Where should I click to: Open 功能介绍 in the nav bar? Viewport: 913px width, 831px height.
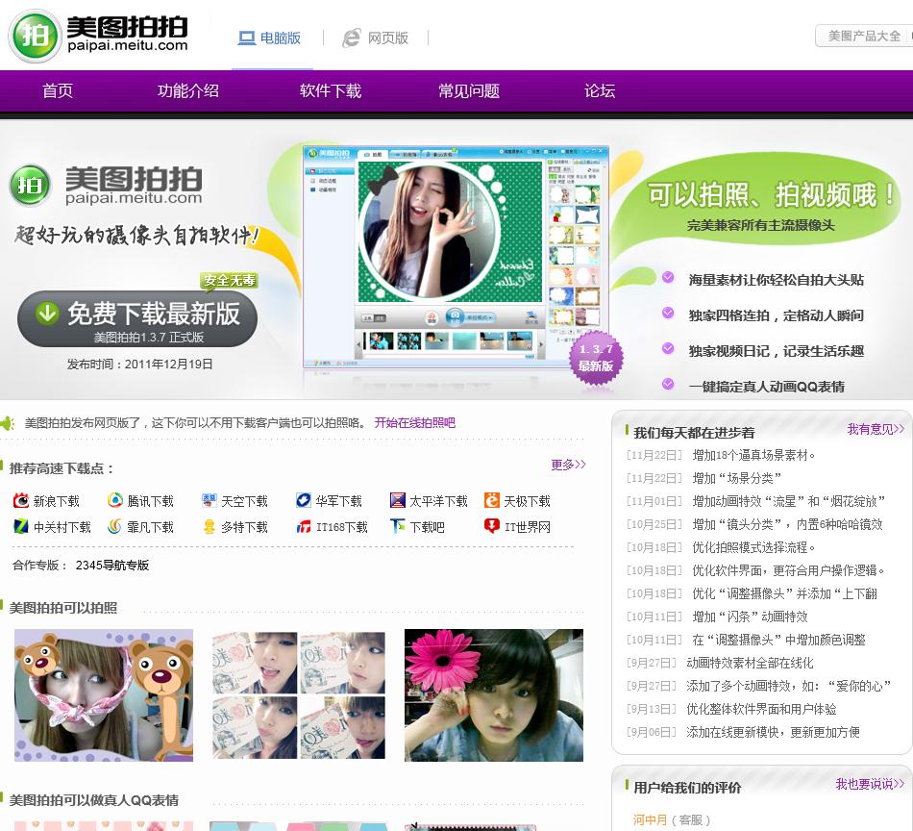(188, 91)
